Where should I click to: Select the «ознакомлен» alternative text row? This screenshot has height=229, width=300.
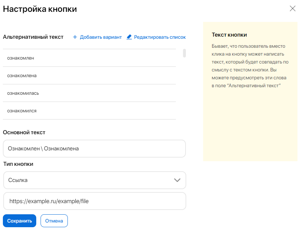tap(89, 58)
